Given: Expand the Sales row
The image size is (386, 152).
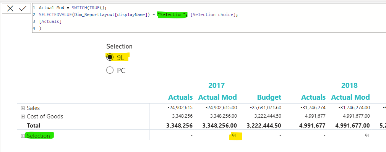Looking at the screenshot, I should [23, 108].
